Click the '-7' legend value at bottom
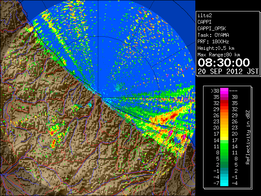 click(216, 183)
